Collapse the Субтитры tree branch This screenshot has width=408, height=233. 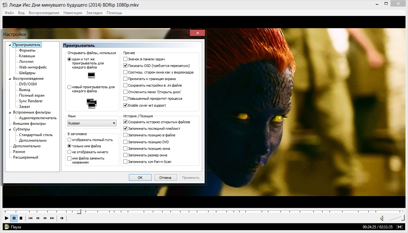[10, 129]
